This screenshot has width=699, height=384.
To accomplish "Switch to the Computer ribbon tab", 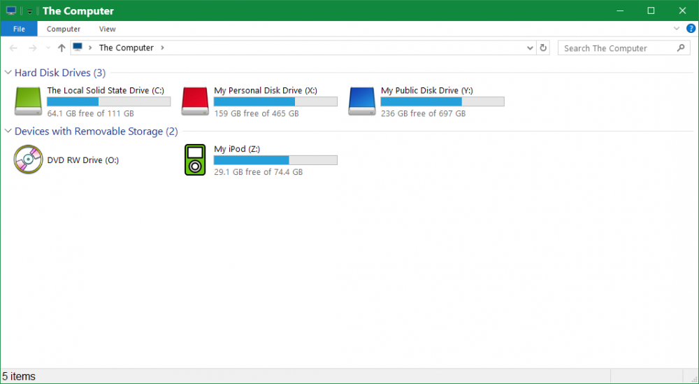I will click(64, 29).
